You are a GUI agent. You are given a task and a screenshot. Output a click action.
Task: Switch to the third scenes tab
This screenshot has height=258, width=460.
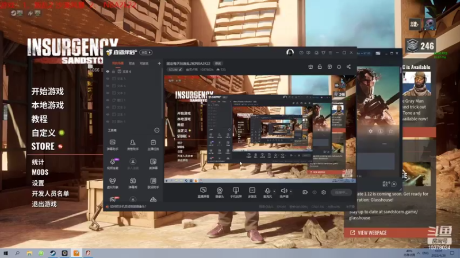tap(144, 63)
